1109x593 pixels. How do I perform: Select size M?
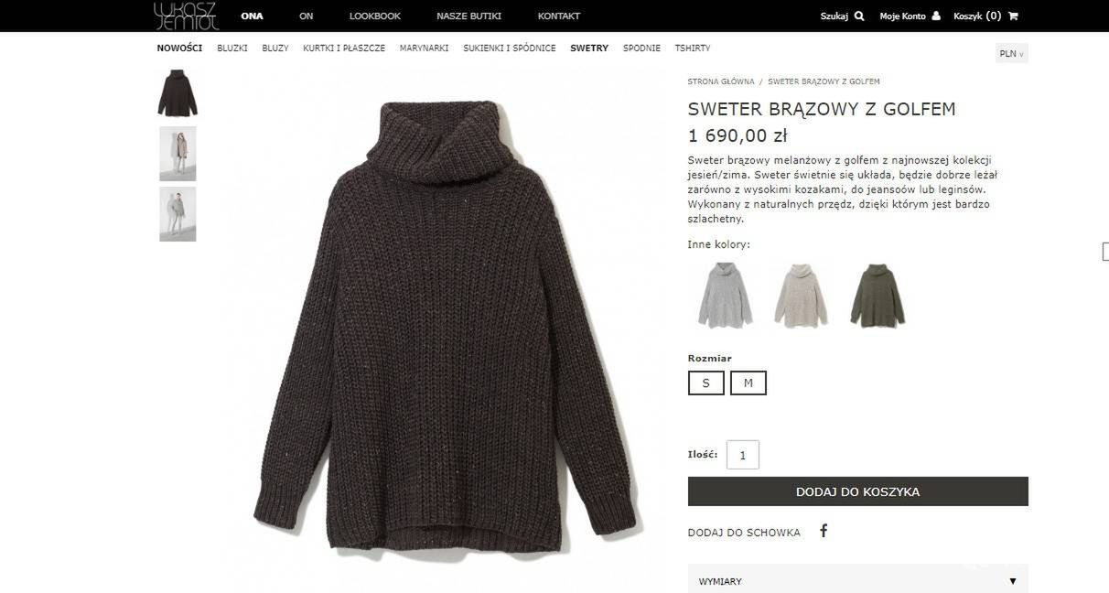pos(748,383)
